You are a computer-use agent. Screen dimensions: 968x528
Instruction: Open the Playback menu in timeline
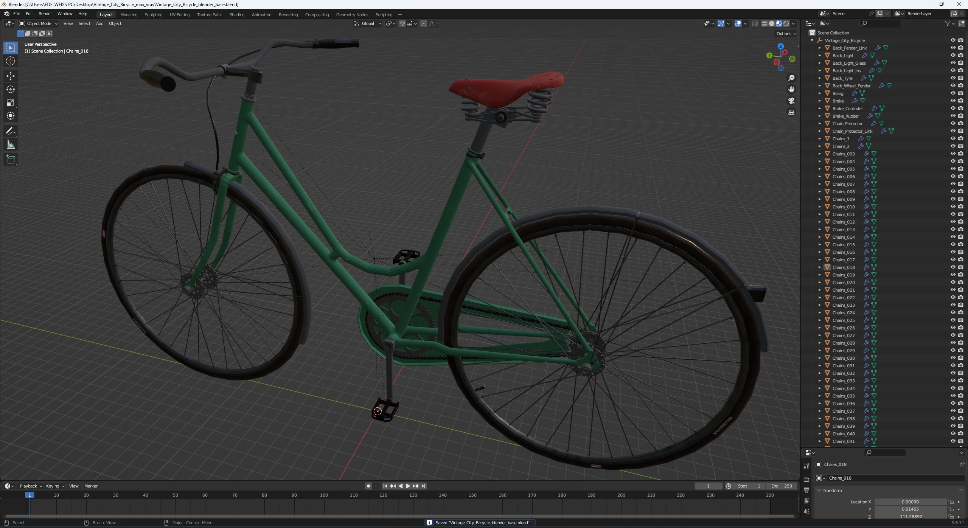[30, 486]
